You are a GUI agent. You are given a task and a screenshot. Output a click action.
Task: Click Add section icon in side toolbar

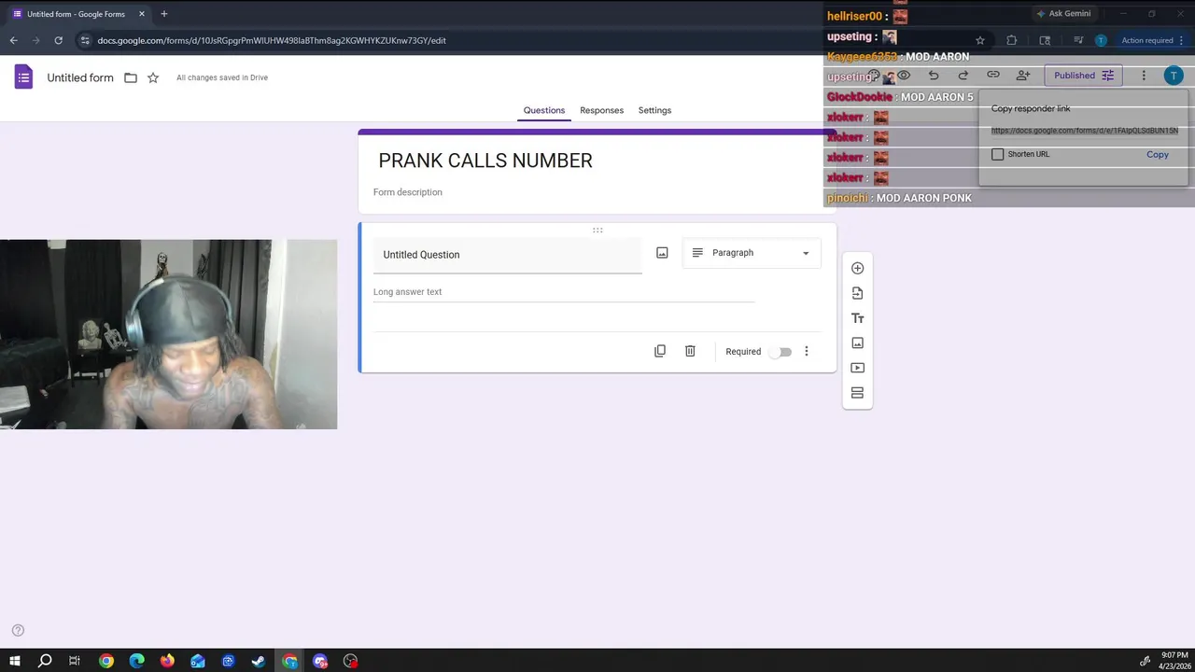(857, 393)
